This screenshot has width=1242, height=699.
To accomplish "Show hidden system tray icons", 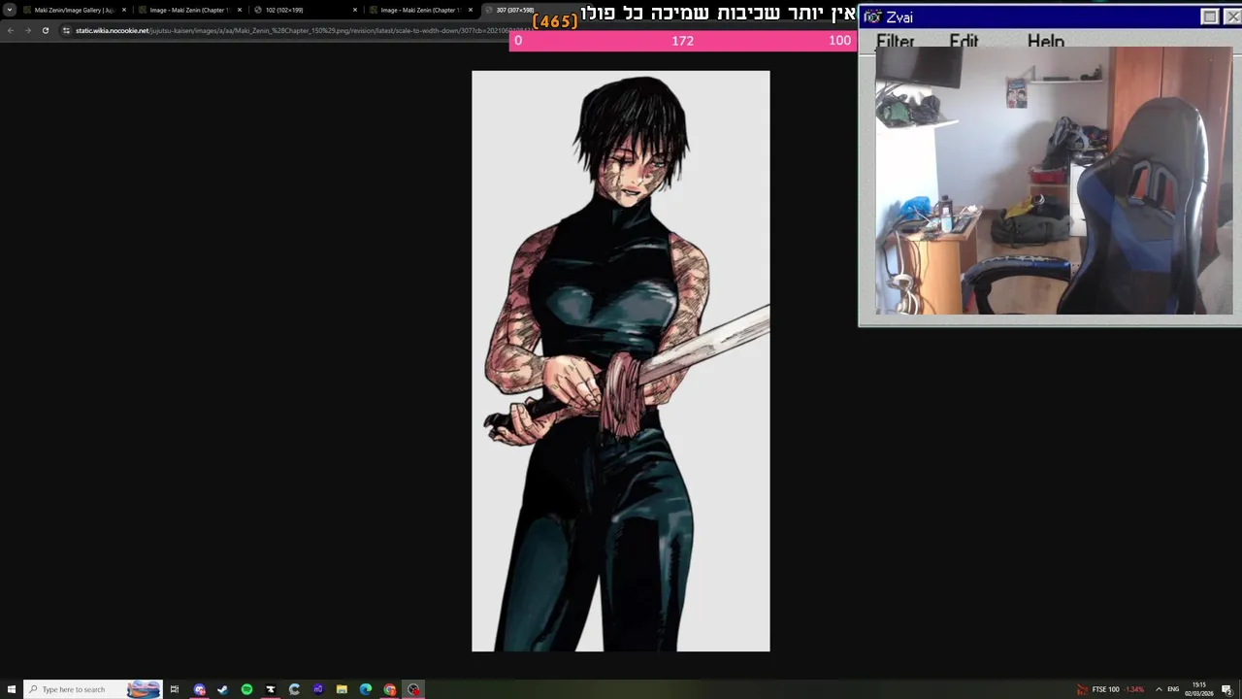I will [1159, 689].
